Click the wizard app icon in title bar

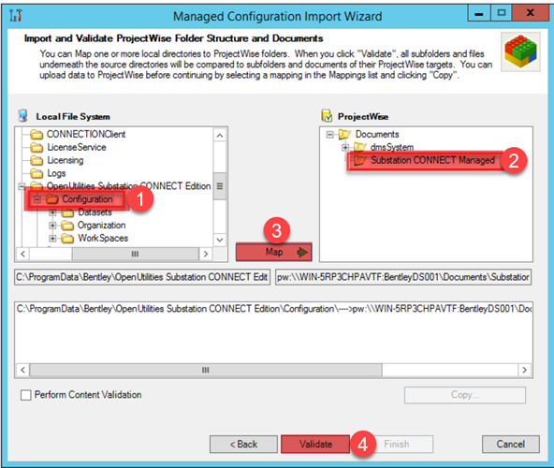click(16, 15)
